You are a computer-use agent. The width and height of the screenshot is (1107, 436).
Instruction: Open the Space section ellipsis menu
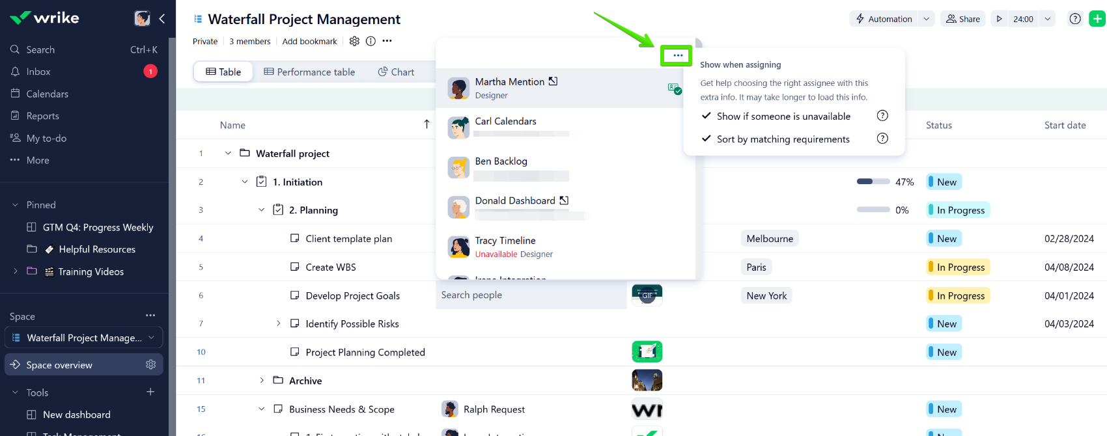(150, 316)
